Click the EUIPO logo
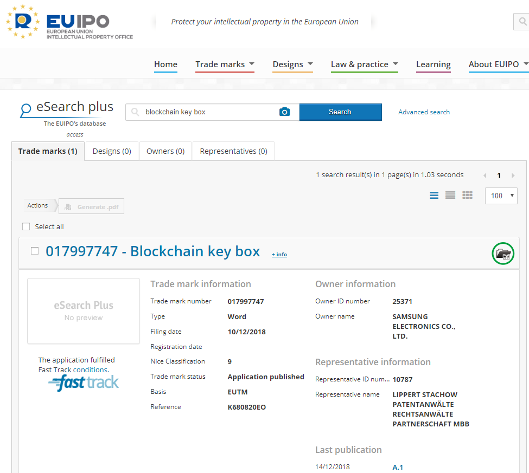This screenshot has height=473, width=529. [x=69, y=22]
